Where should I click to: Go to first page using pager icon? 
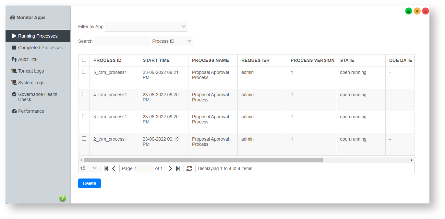[x=106, y=168]
